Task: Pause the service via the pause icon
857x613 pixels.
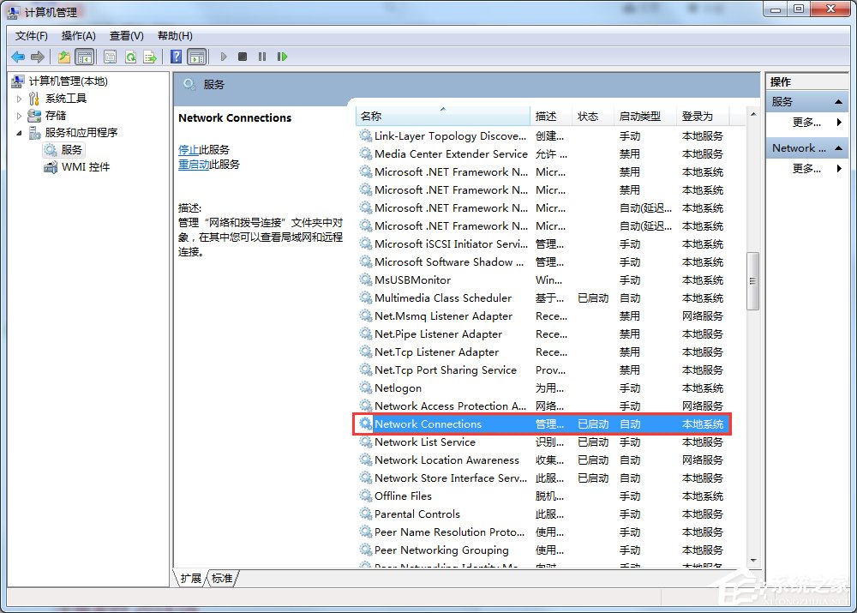Action: 263,57
